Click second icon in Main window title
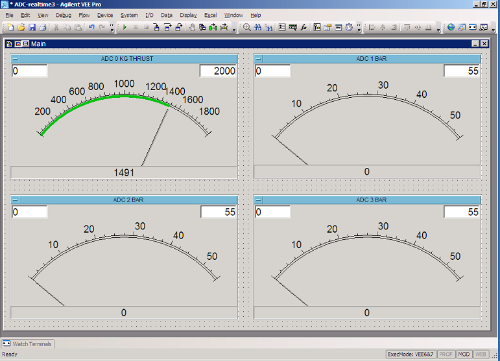This screenshot has height=361, width=500. point(18,43)
